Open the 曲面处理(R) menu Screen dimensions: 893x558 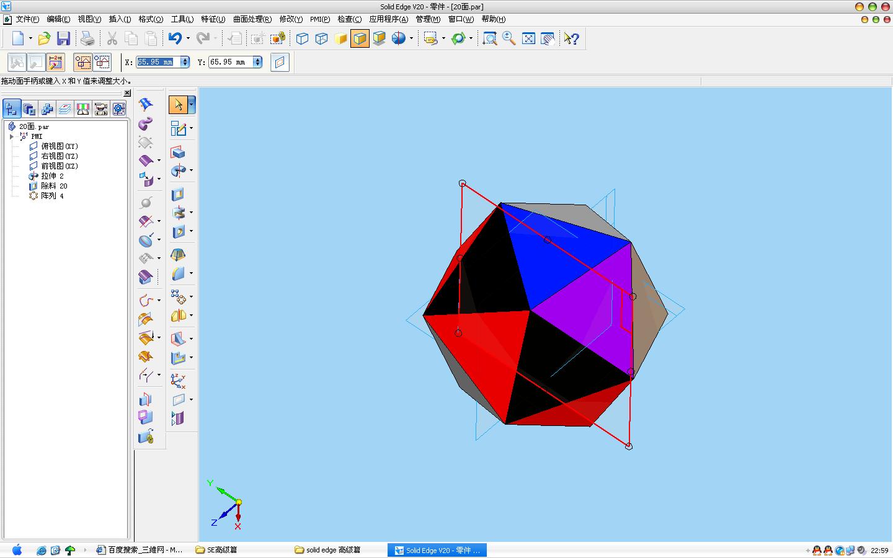(x=252, y=19)
